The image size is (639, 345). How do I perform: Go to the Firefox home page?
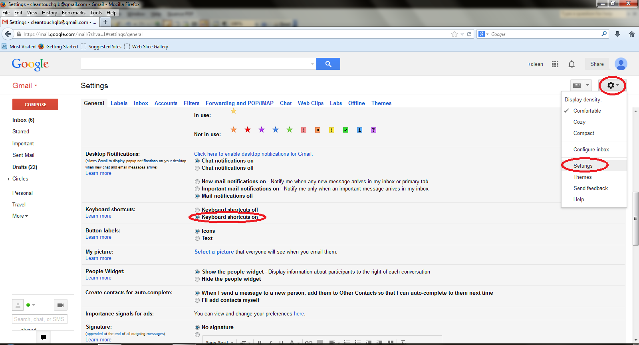pos(632,34)
